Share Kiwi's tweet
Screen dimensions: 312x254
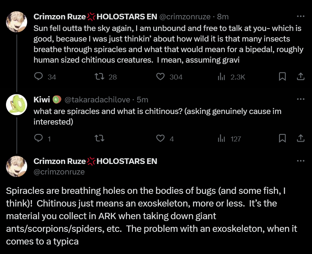300,139
